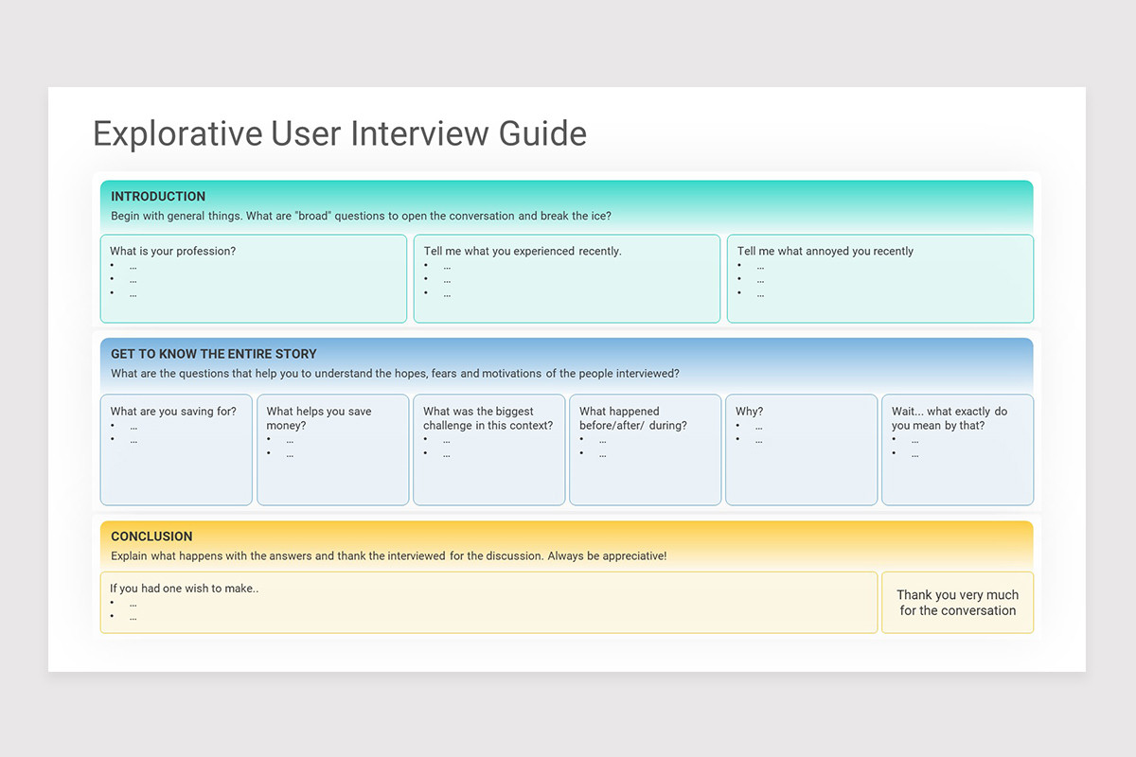Viewport: 1136px width, 757px height.
Task: Select the 'What are you saving for?' card
Action: pyautogui.click(x=176, y=450)
